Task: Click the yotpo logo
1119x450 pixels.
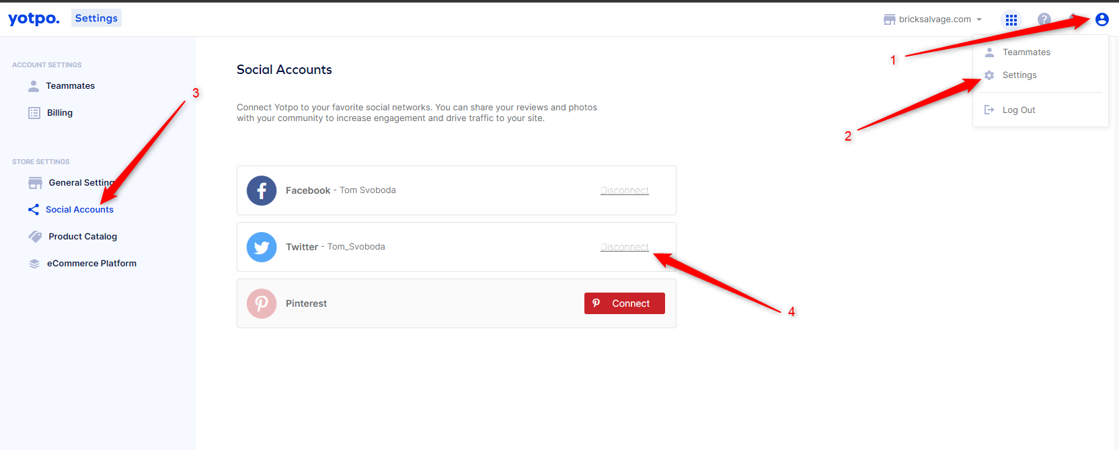Action: (34, 19)
